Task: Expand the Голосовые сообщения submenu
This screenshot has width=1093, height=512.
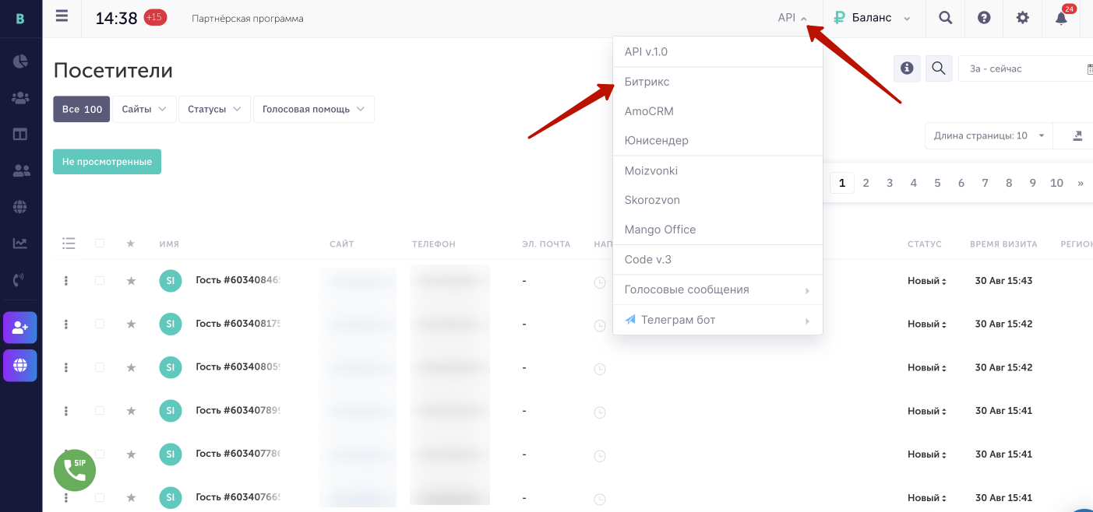Action: click(x=718, y=289)
